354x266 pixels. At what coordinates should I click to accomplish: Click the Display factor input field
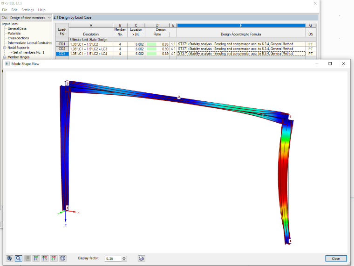(114, 259)
